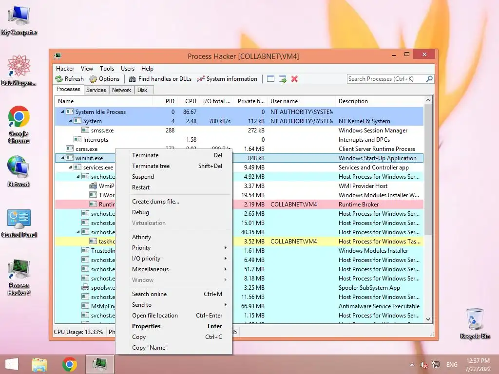
Task: Select the Processes tab
Action: [x=68, y=90]
